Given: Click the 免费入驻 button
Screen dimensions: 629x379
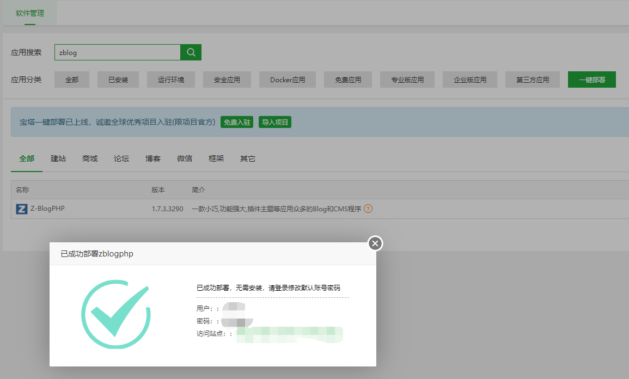Looking at the screenshot, I should coord(237,123).
